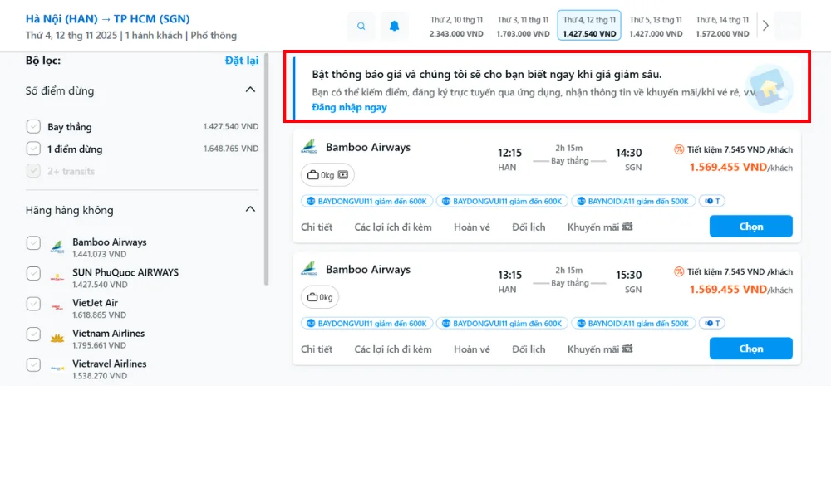The height and width of the screenshot is (498, 831).
Task: Tick the Bay thẳng checkbox
Action: [x=33, y=127]
